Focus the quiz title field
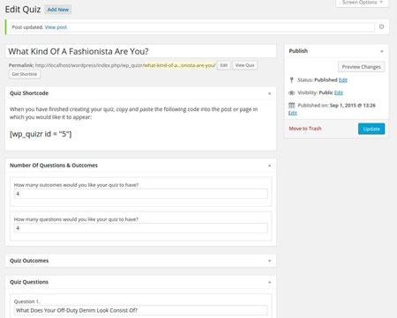 click(x=141, y=51)
